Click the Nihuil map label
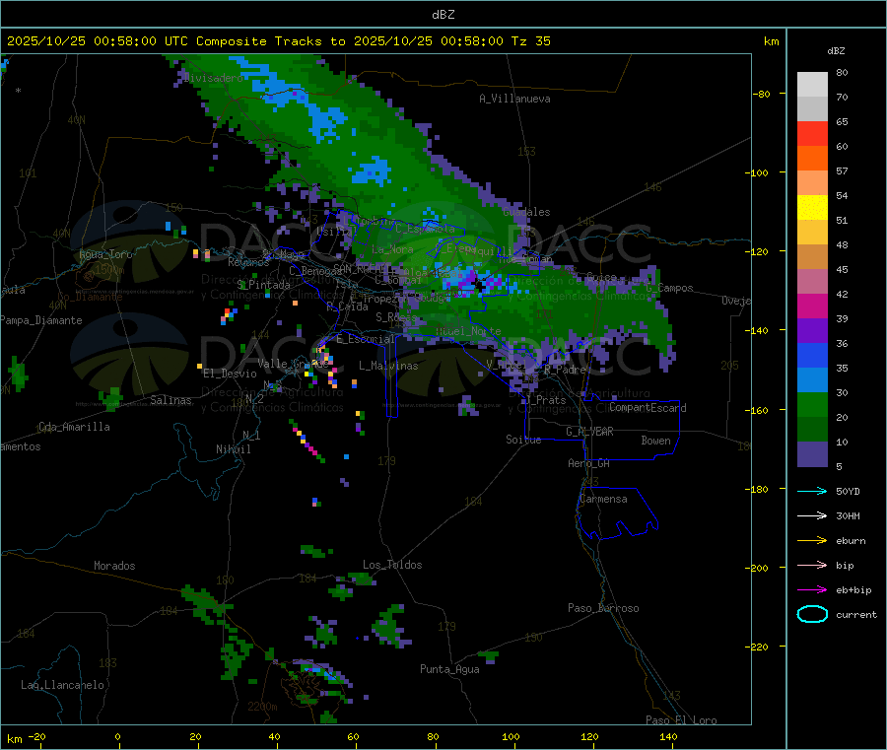Image resolution: width=887 pixels, height=750 pixels. 233,449
